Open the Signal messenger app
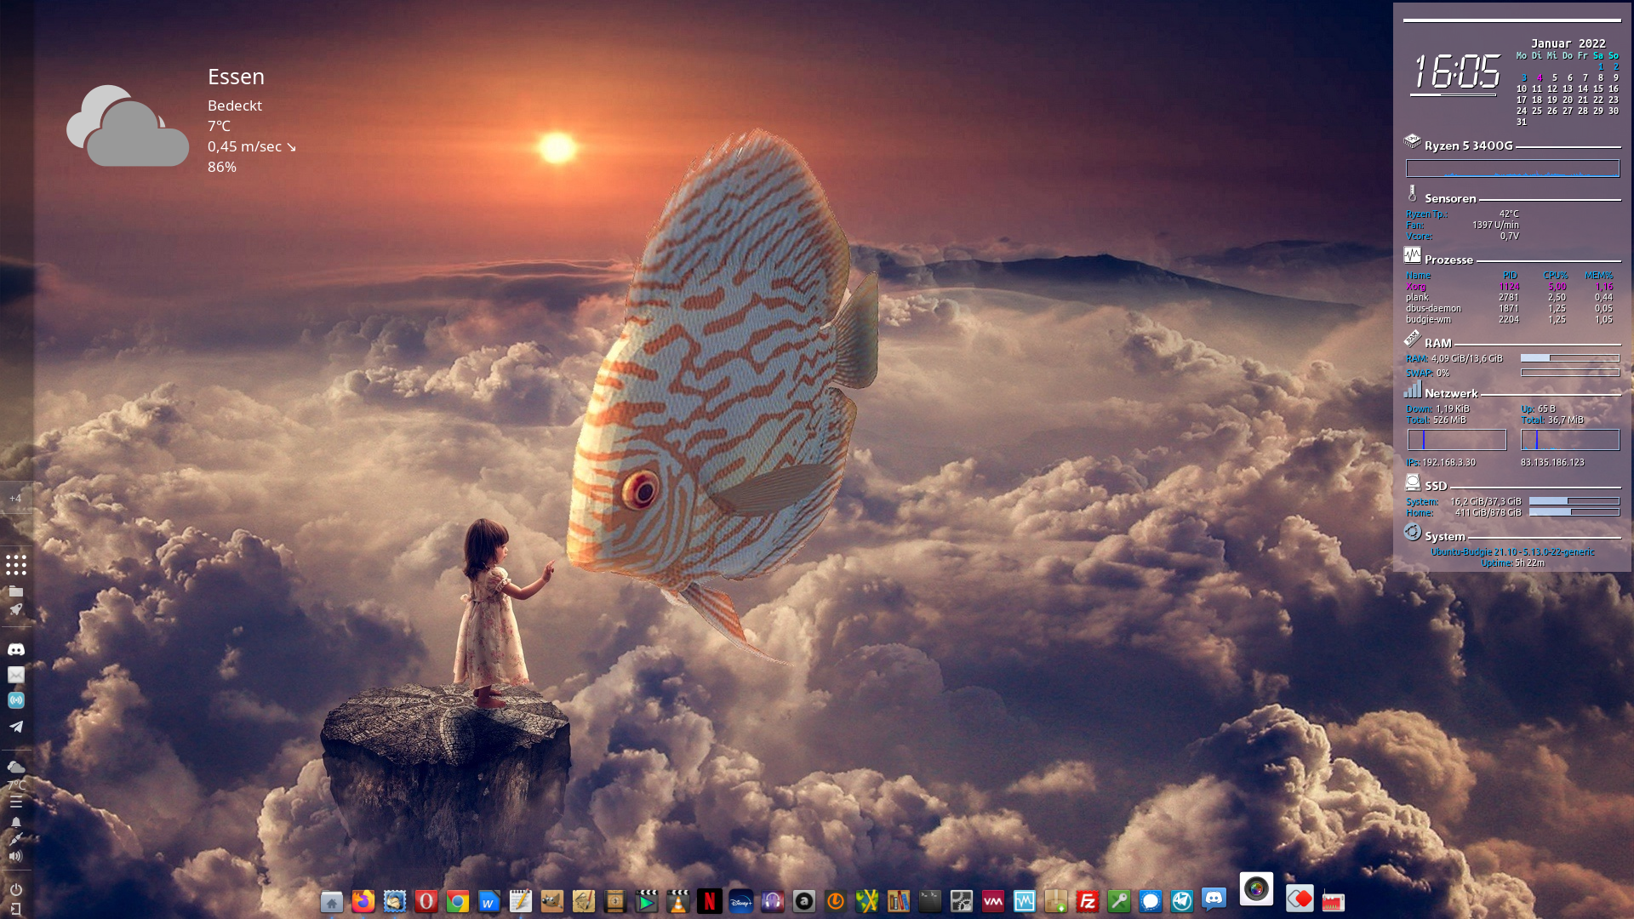This screenshot has width=1634, height=919. point(1151,902)
